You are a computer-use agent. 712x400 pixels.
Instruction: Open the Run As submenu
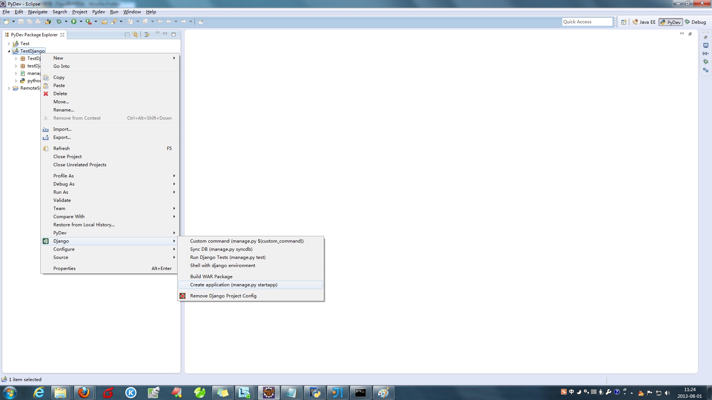click(x=110, y=192)
